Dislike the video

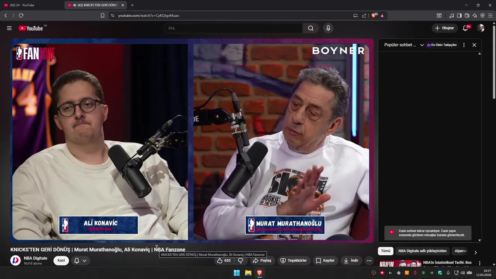241,260
